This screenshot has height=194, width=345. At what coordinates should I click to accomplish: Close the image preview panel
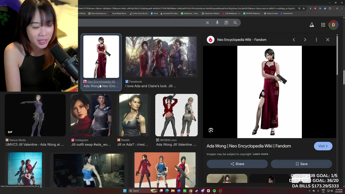tap(328, 40)
